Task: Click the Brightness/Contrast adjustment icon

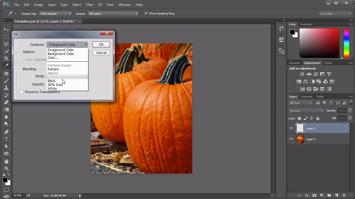Action: point(302,74)
